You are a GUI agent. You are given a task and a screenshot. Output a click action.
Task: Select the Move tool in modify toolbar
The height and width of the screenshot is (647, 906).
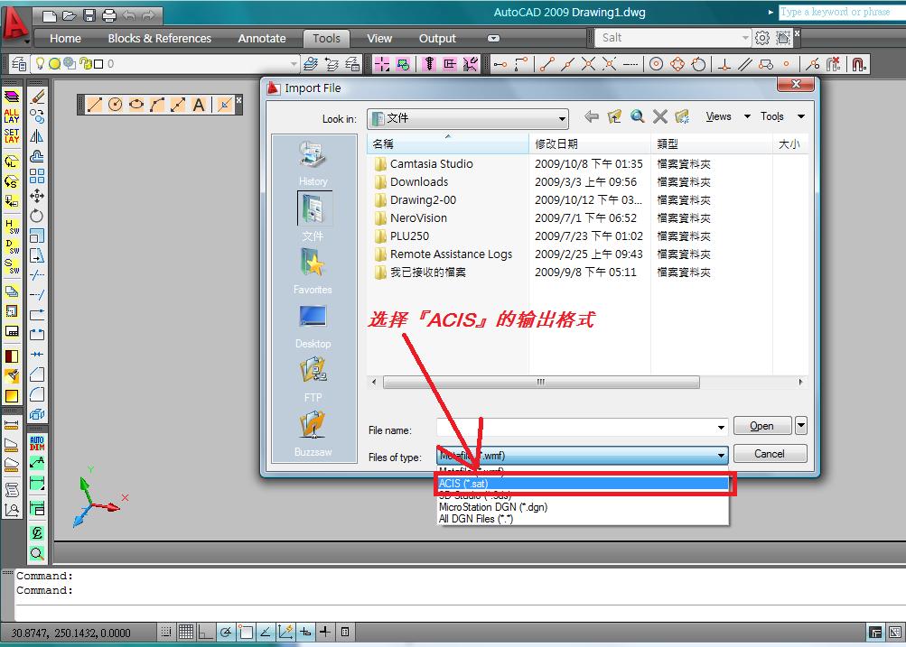37,196
